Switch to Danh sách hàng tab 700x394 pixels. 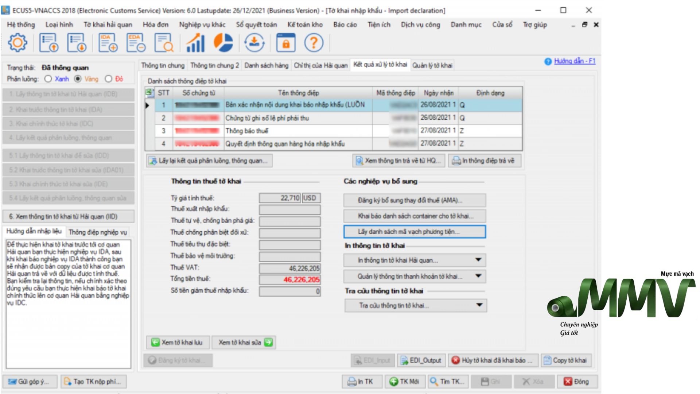pos(266,65)
